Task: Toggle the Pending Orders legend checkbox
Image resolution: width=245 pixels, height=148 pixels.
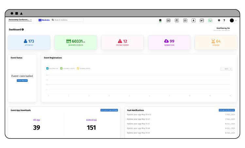Action: 78,68
